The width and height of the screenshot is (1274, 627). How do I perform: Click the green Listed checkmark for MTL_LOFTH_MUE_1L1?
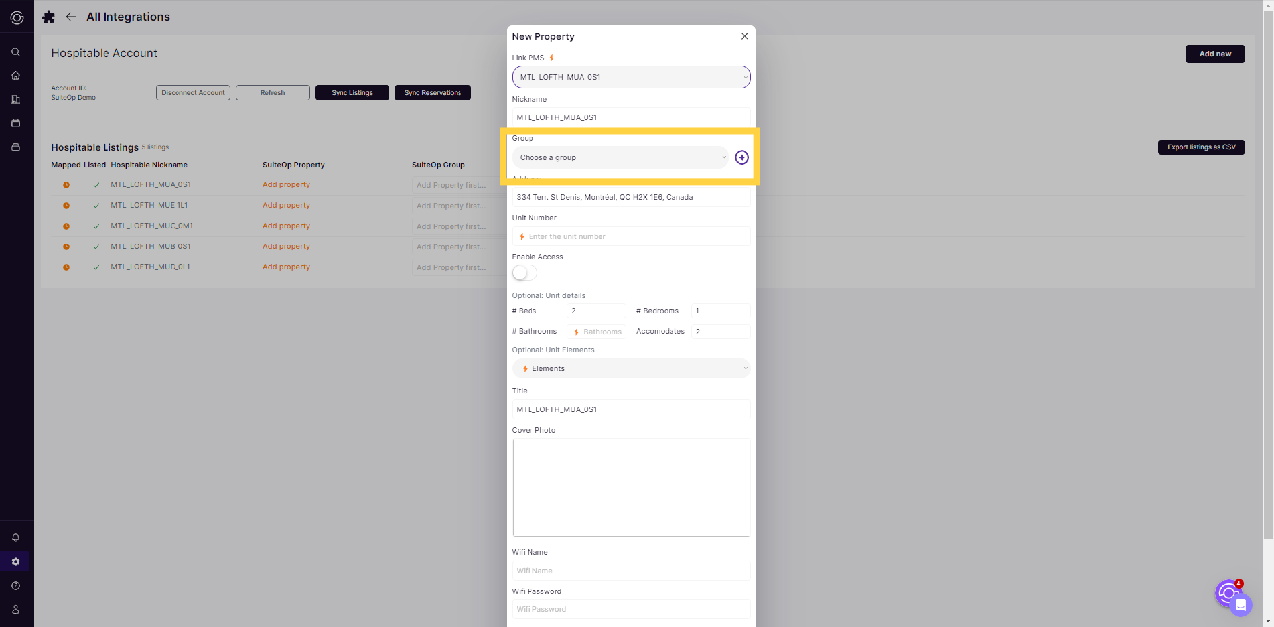tap(96, 205)
